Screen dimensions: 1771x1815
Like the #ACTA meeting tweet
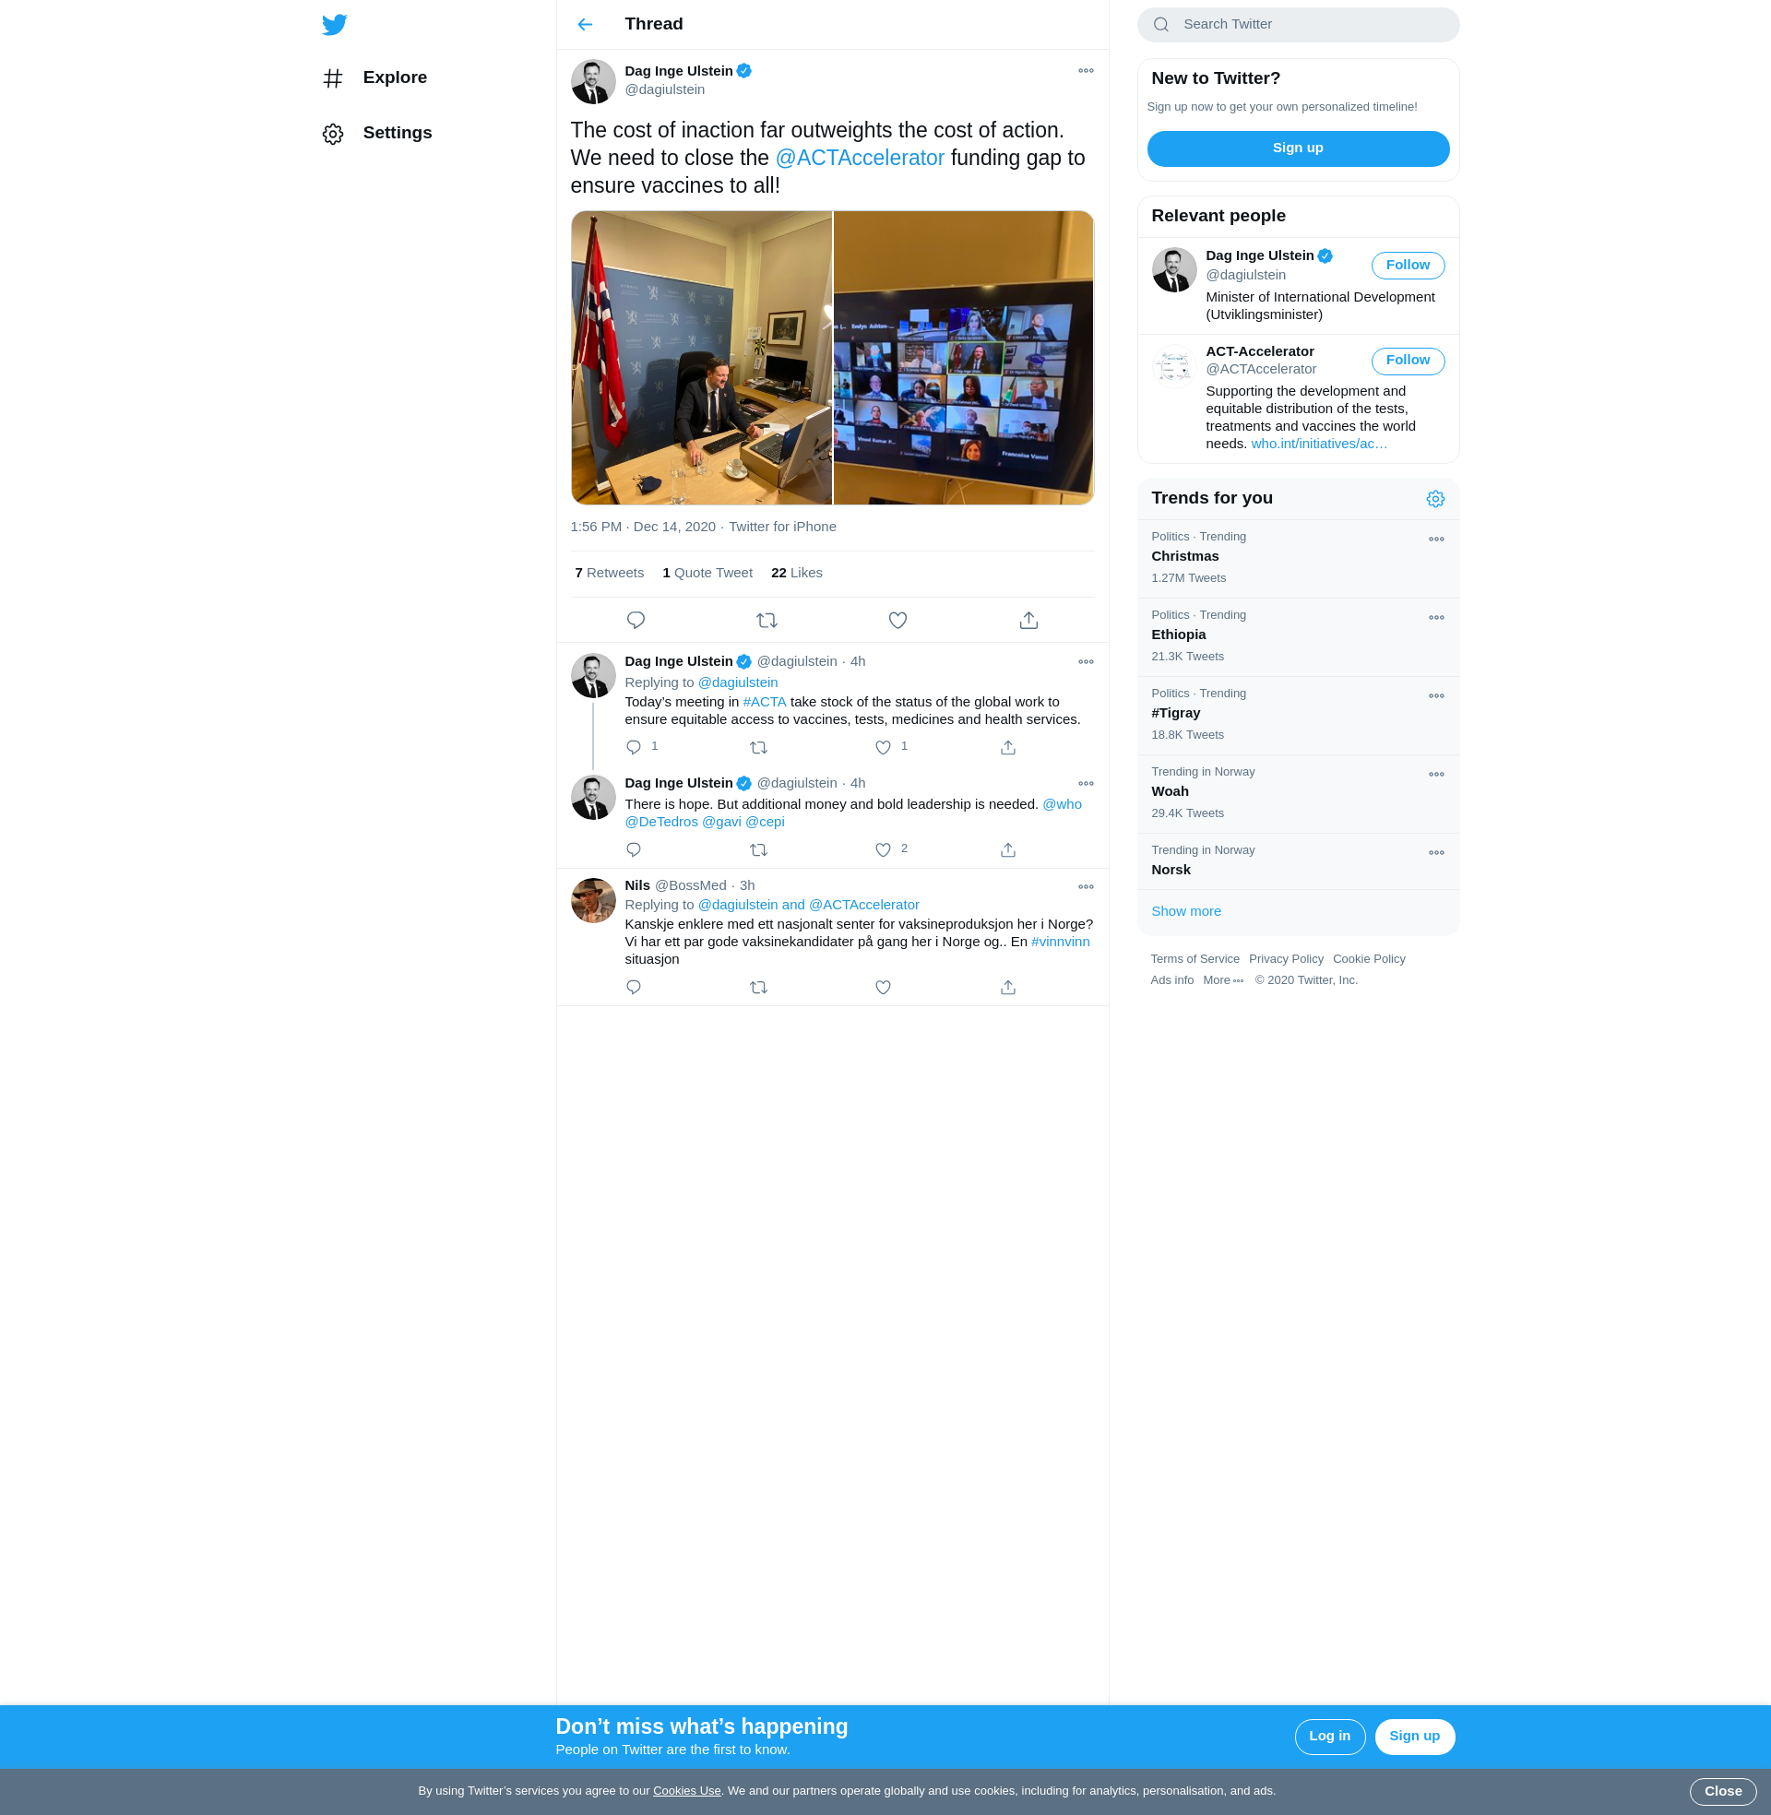click(883, 748)
